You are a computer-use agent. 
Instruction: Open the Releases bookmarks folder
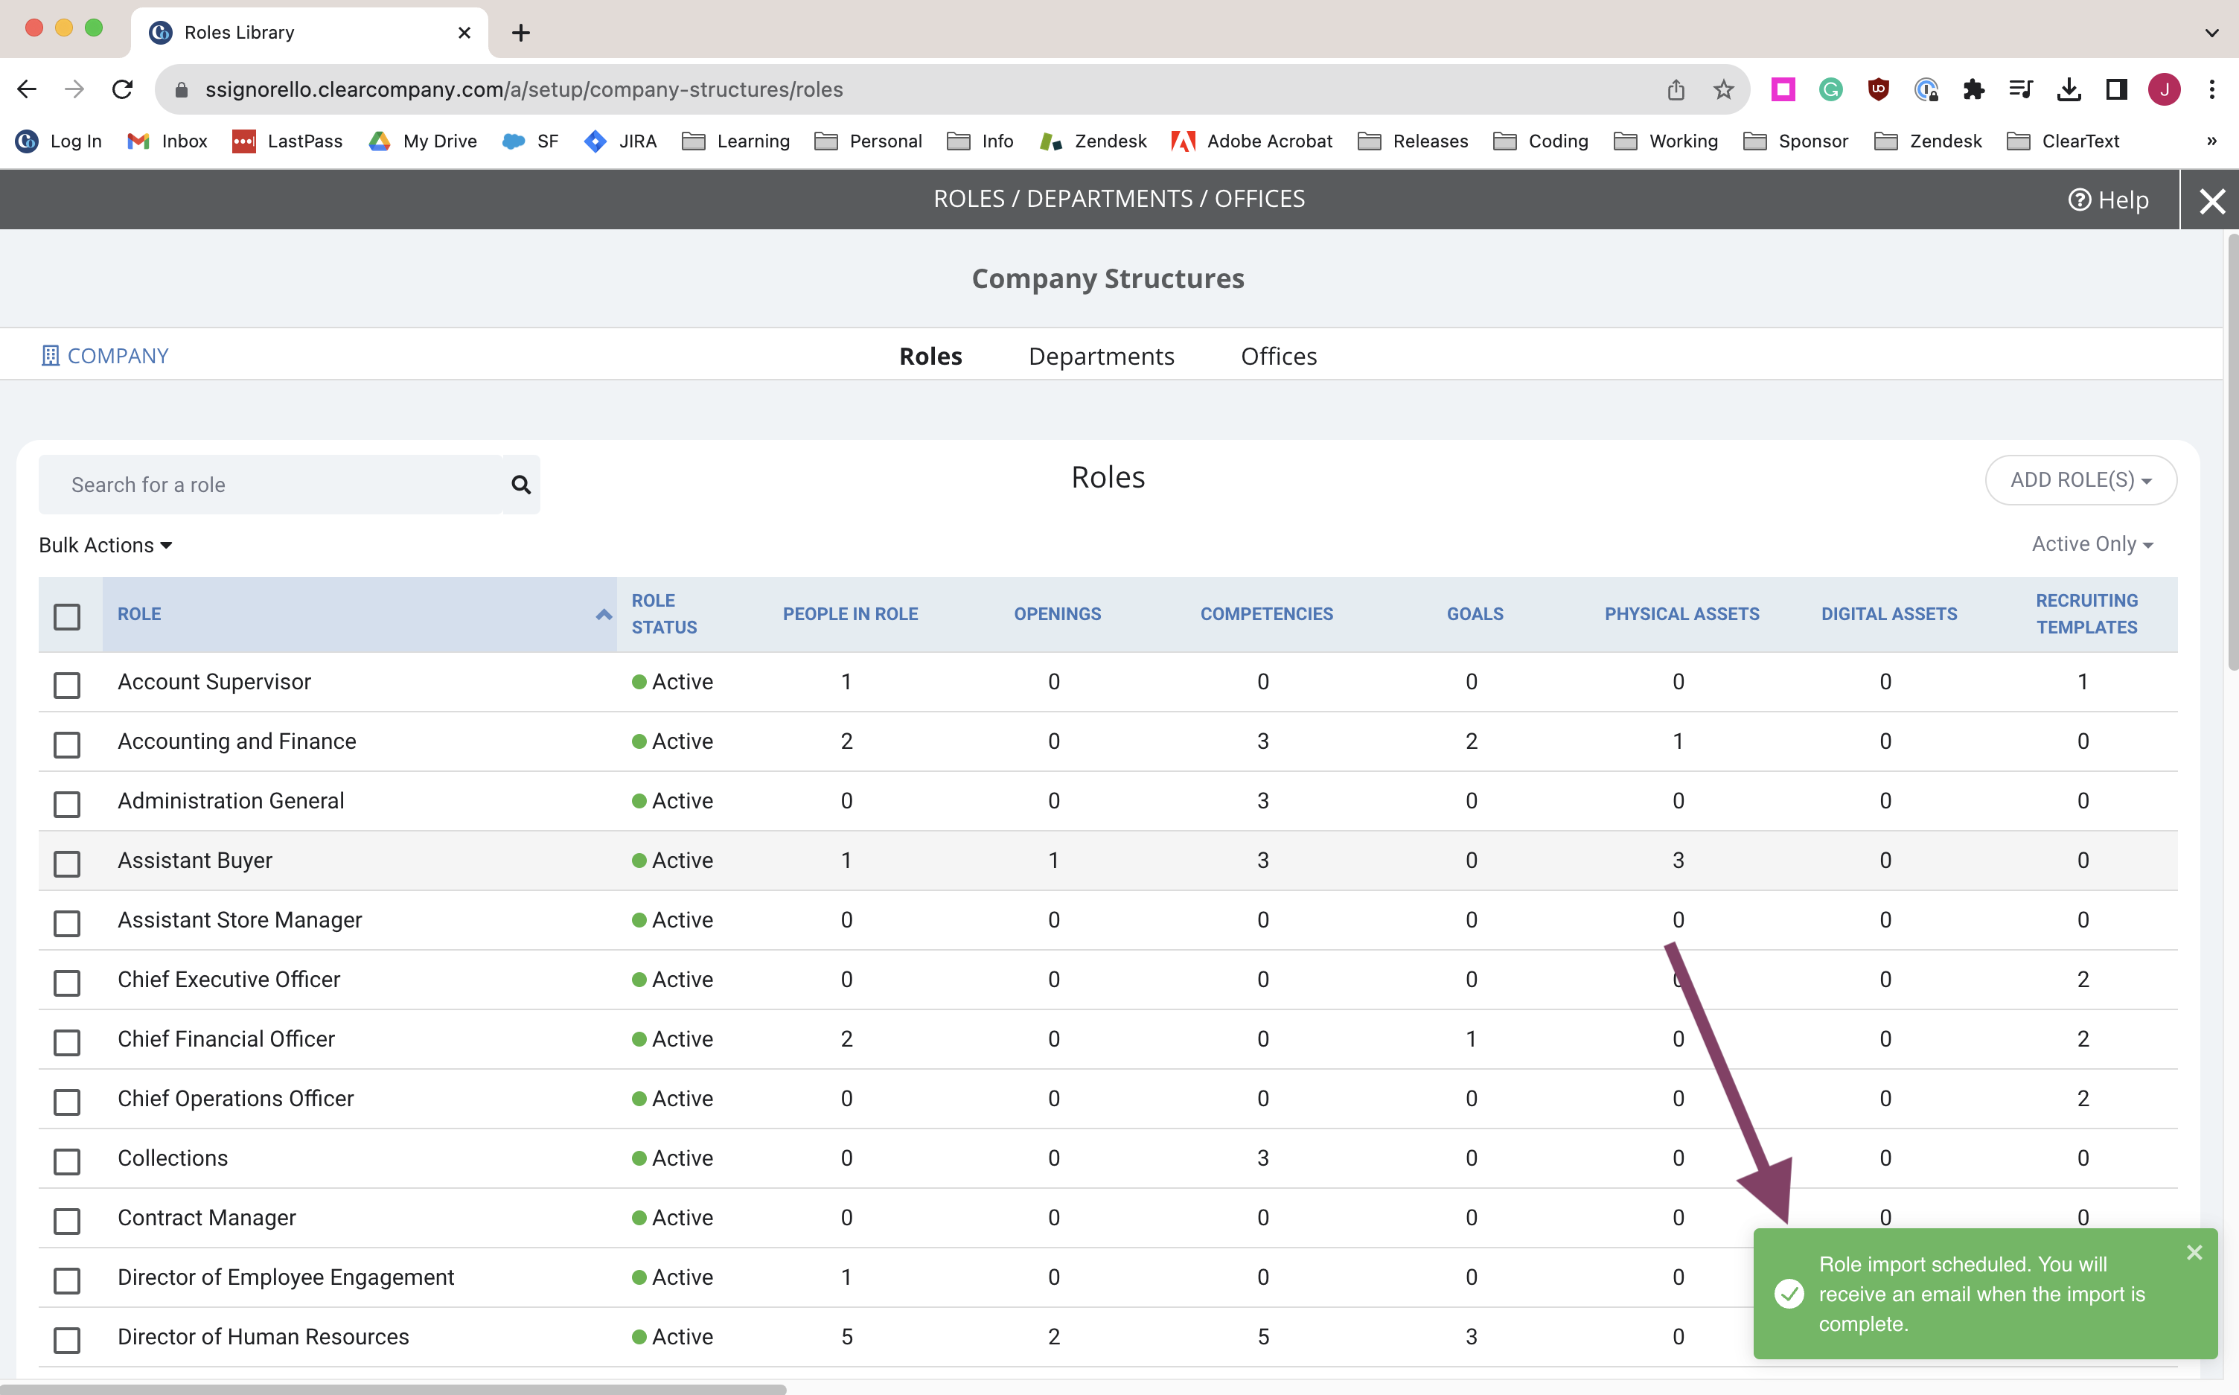point(1413,141)
